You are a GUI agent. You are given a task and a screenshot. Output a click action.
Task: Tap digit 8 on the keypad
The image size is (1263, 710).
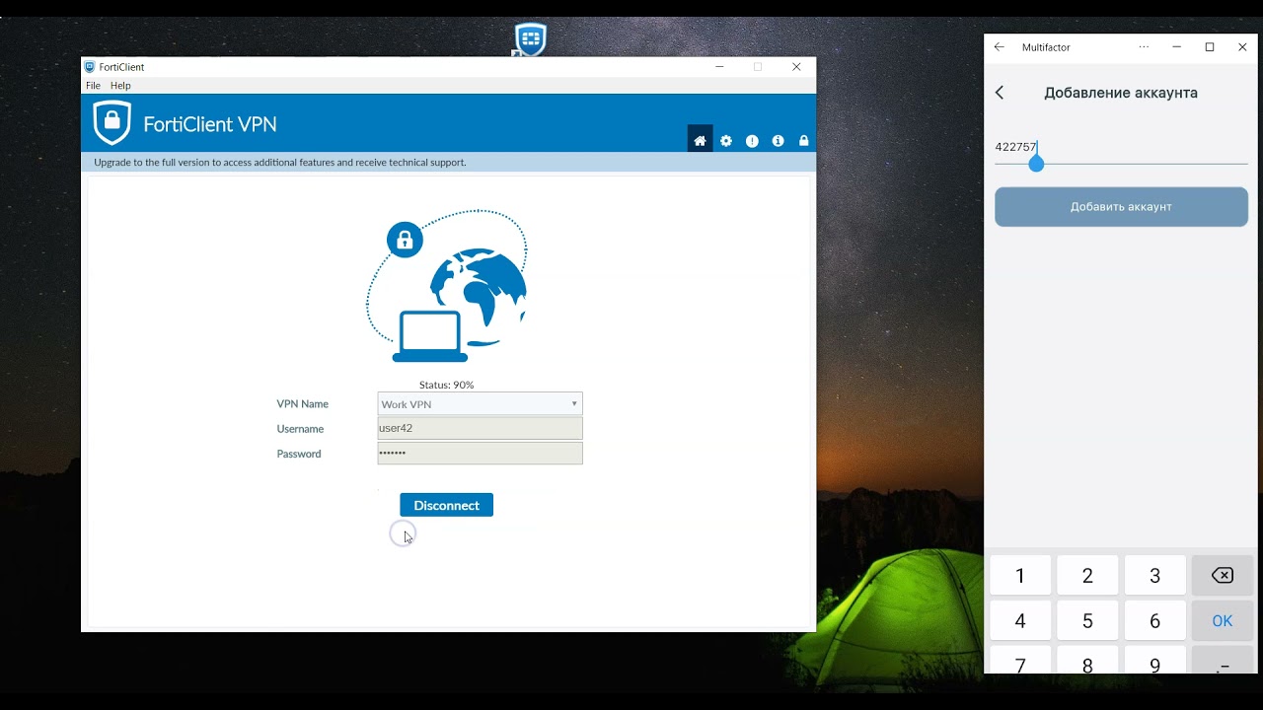[1087, 660]
